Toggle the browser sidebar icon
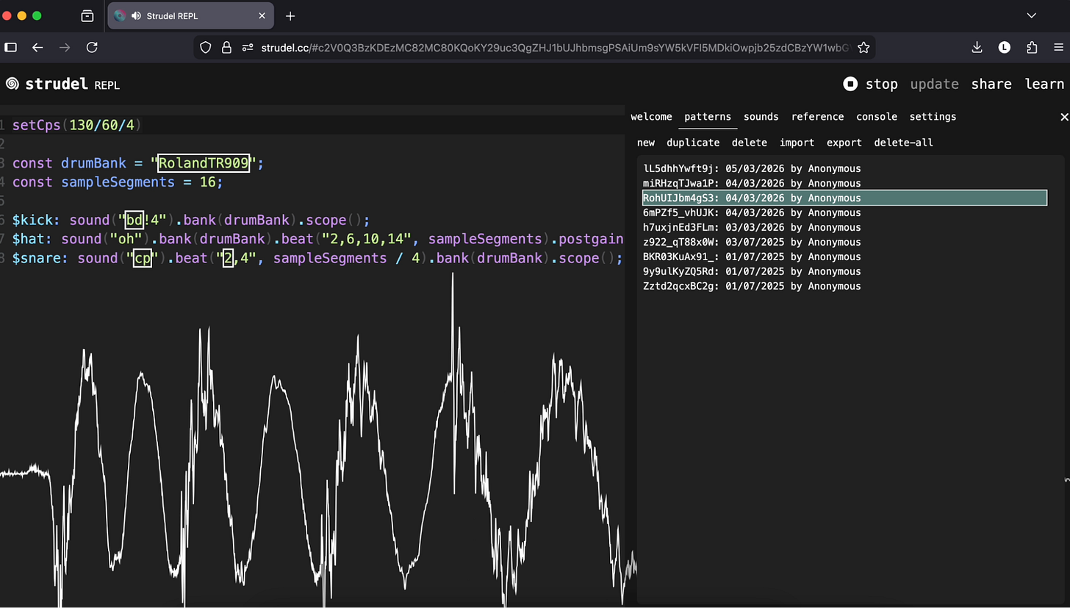This screenshot has height=608, width=1070. click(10, 47)
